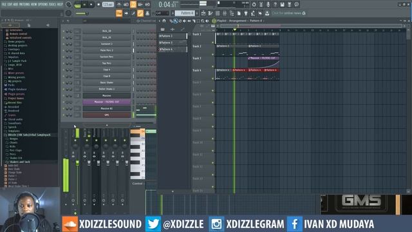Open the Basic Shake channel button
Image resolution: width=412 pixels, height=232 pixels.
click(107, 82)
